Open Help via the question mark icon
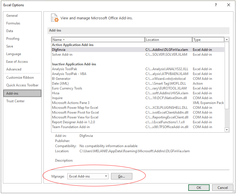This screenshot has height=194, width=236. pyautogui.click(x=216, y=5)
